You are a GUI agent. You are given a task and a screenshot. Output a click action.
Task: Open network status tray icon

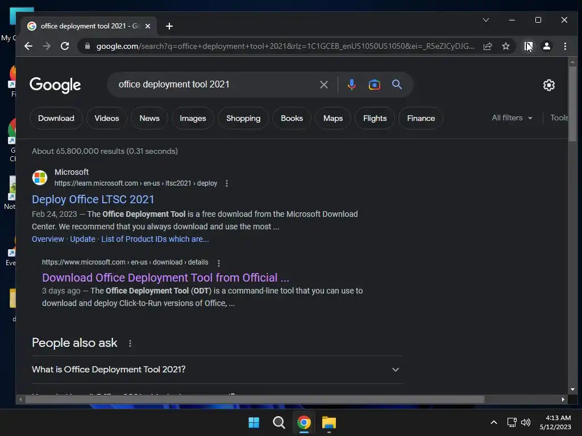coord(512,422)
